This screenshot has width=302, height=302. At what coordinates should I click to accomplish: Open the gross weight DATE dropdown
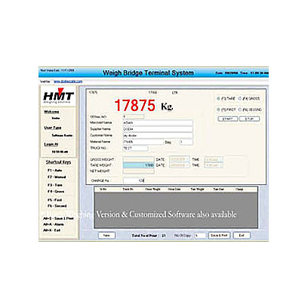(179, 159)
